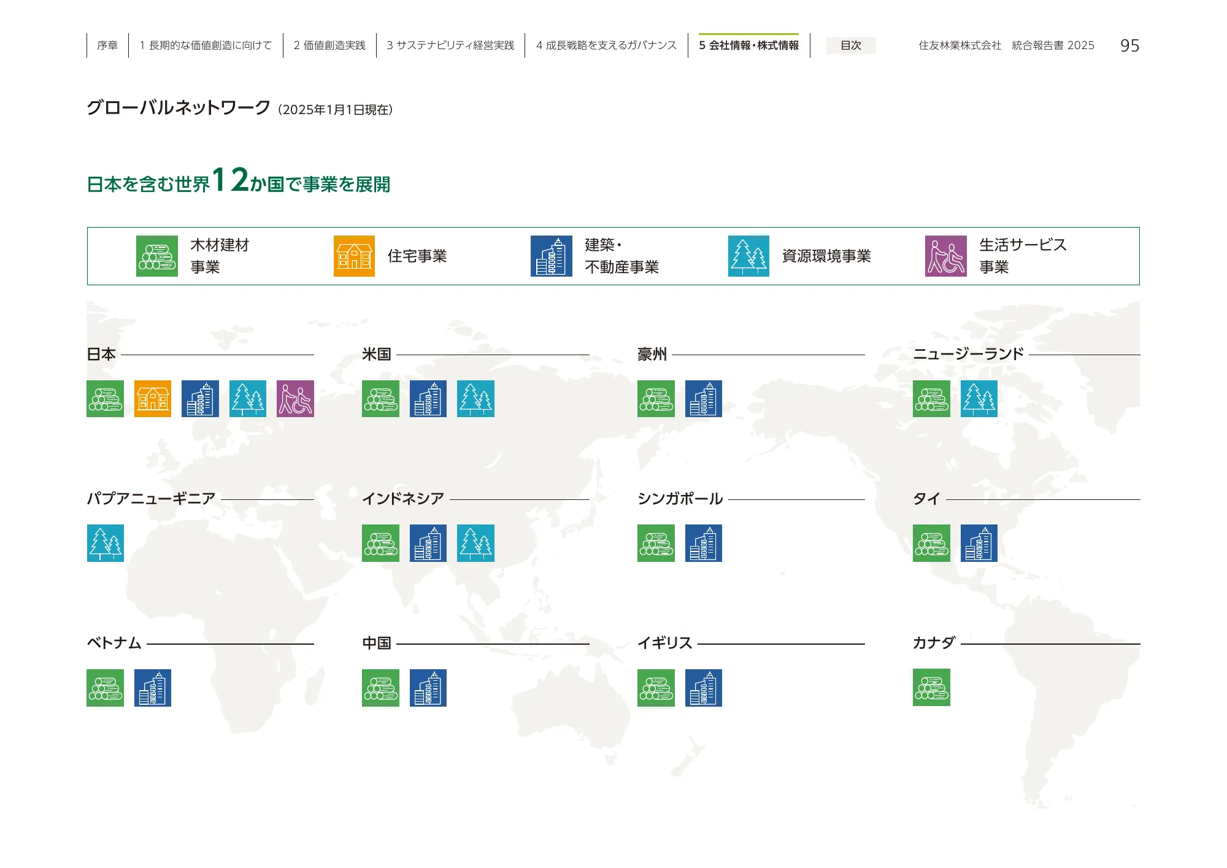1227x868 pixels.
Task: Select the tree icon under インドネシア
Action: pos(476,543)
